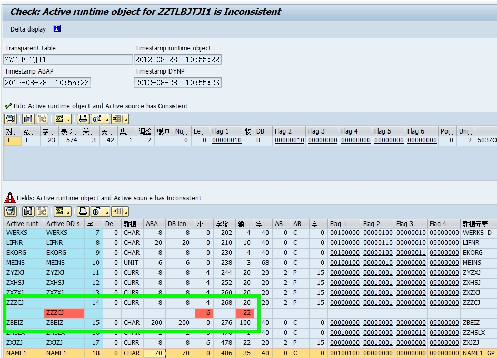Expand export view dropdown in fields toolbar
Viewport: 497px width, 358px height.
tap(107, 213)
